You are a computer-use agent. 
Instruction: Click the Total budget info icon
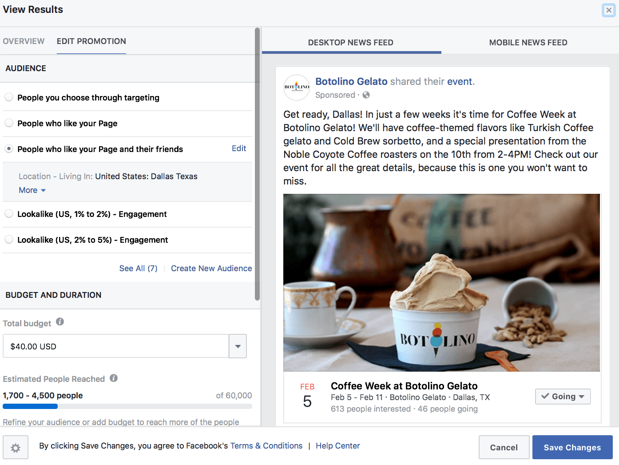tap(60, 322)
